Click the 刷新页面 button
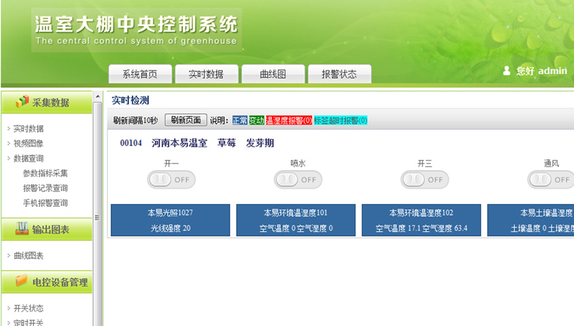The image size is (574, 326). pyautogui.click(x=185, y=120)
